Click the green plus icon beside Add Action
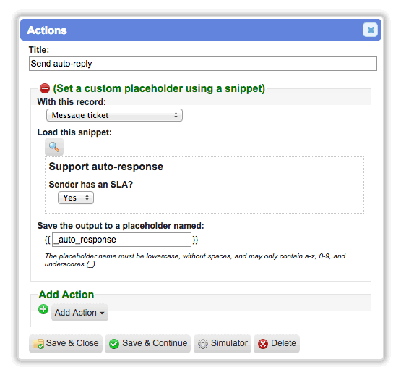The image size is (401, 383). (x=43, y=309)
